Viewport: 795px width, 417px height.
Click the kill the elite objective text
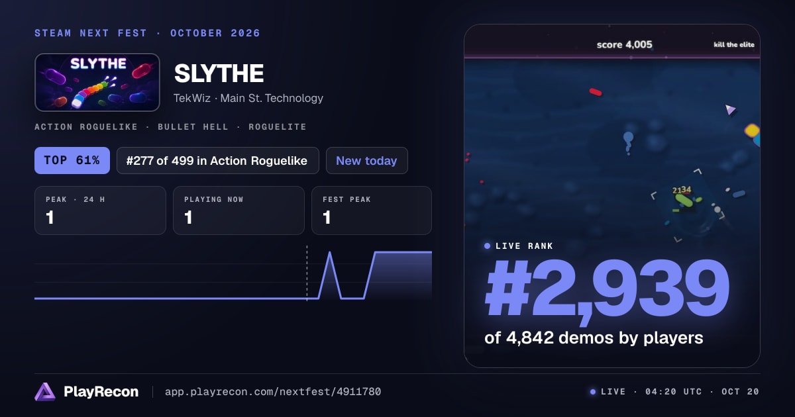pyautogui.click(x=733, y=45)
